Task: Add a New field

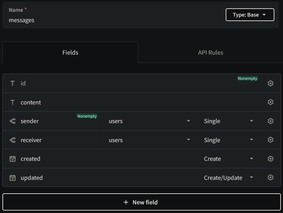Action: [x=141, y=202]
